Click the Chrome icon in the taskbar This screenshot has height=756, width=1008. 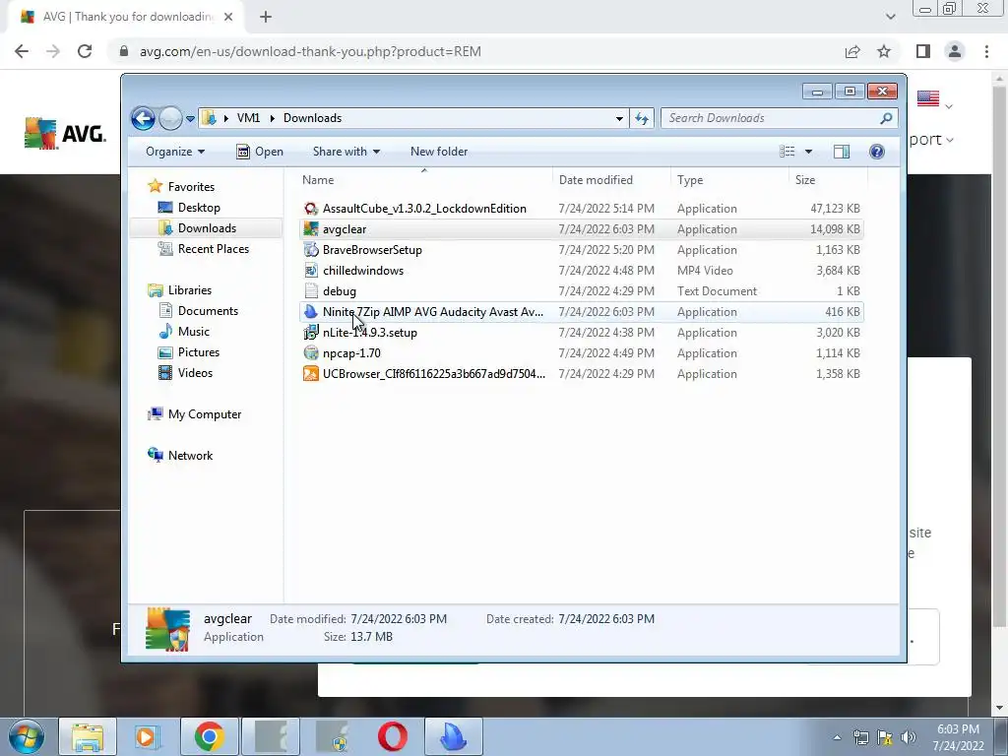[209, 736]
